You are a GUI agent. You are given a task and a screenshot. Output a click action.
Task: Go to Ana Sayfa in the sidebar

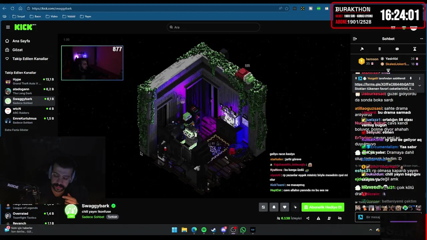21,41
